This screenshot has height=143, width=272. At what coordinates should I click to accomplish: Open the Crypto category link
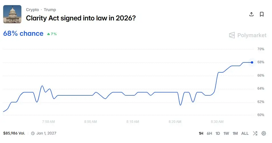pyautogui.click(x=32, y=10)
